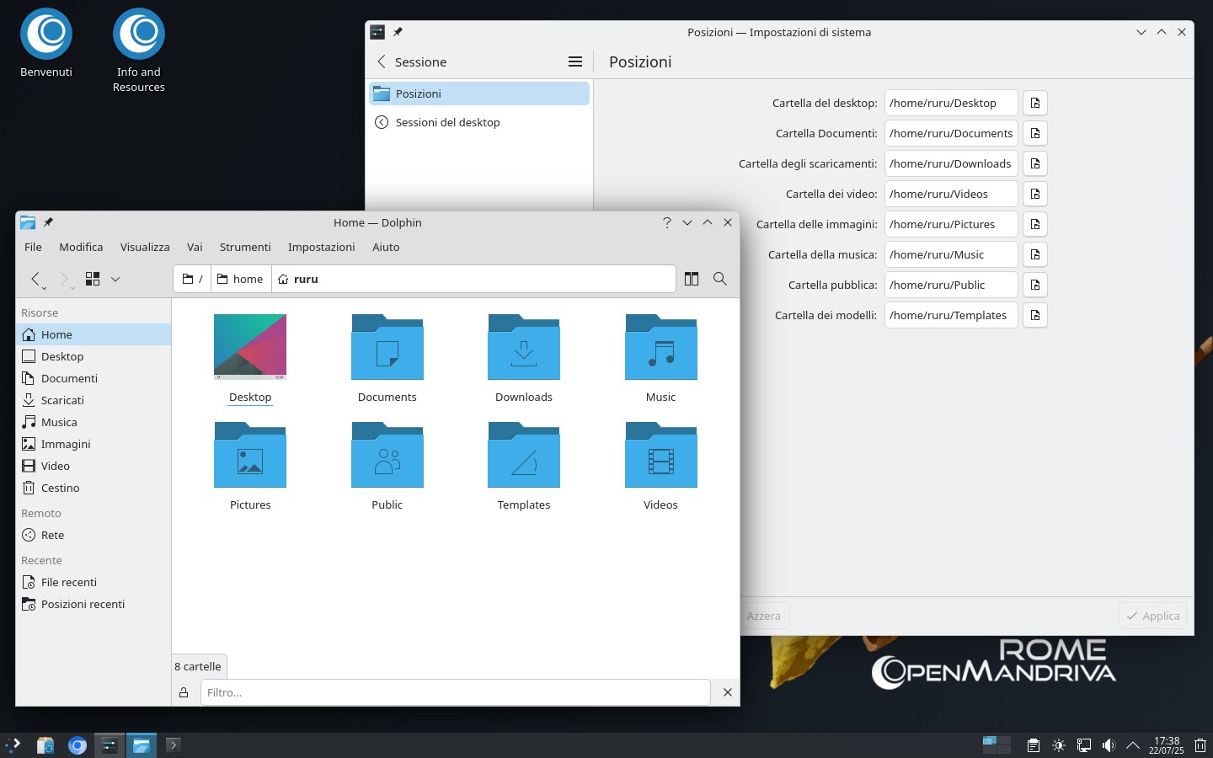Toggle pin on Dolphin window titlebar
Image resolution: width=1213 pixels, height=758 pixels.
49,222
